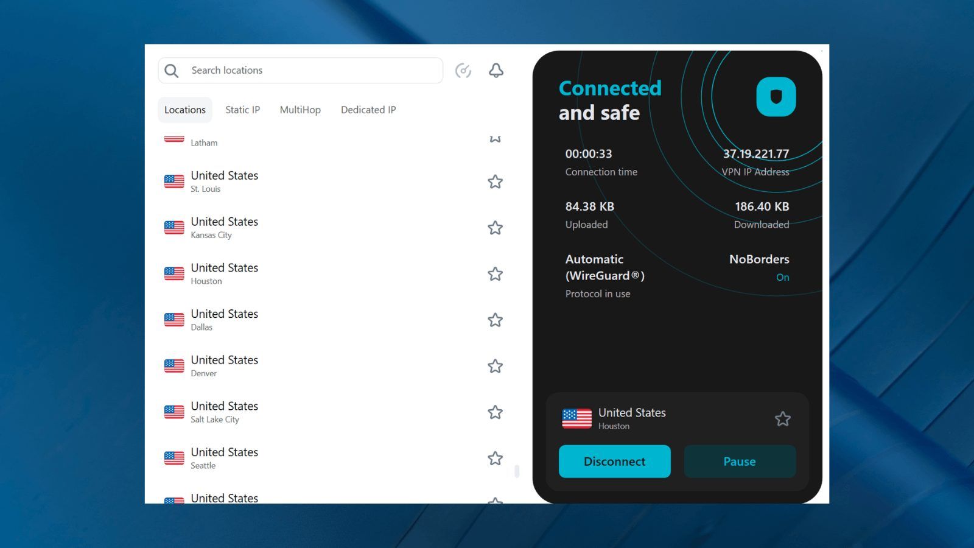The image size is (974, 548).
Task: Open the notifications bell
Action: (496, 71)
